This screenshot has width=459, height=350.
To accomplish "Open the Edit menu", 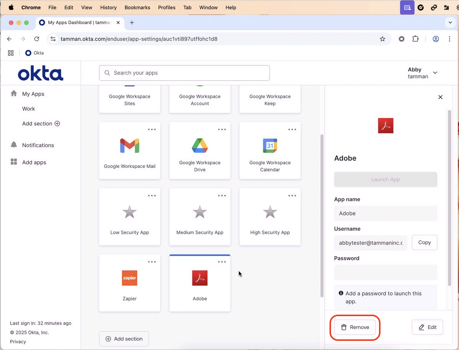I will (x=69, y=7).
